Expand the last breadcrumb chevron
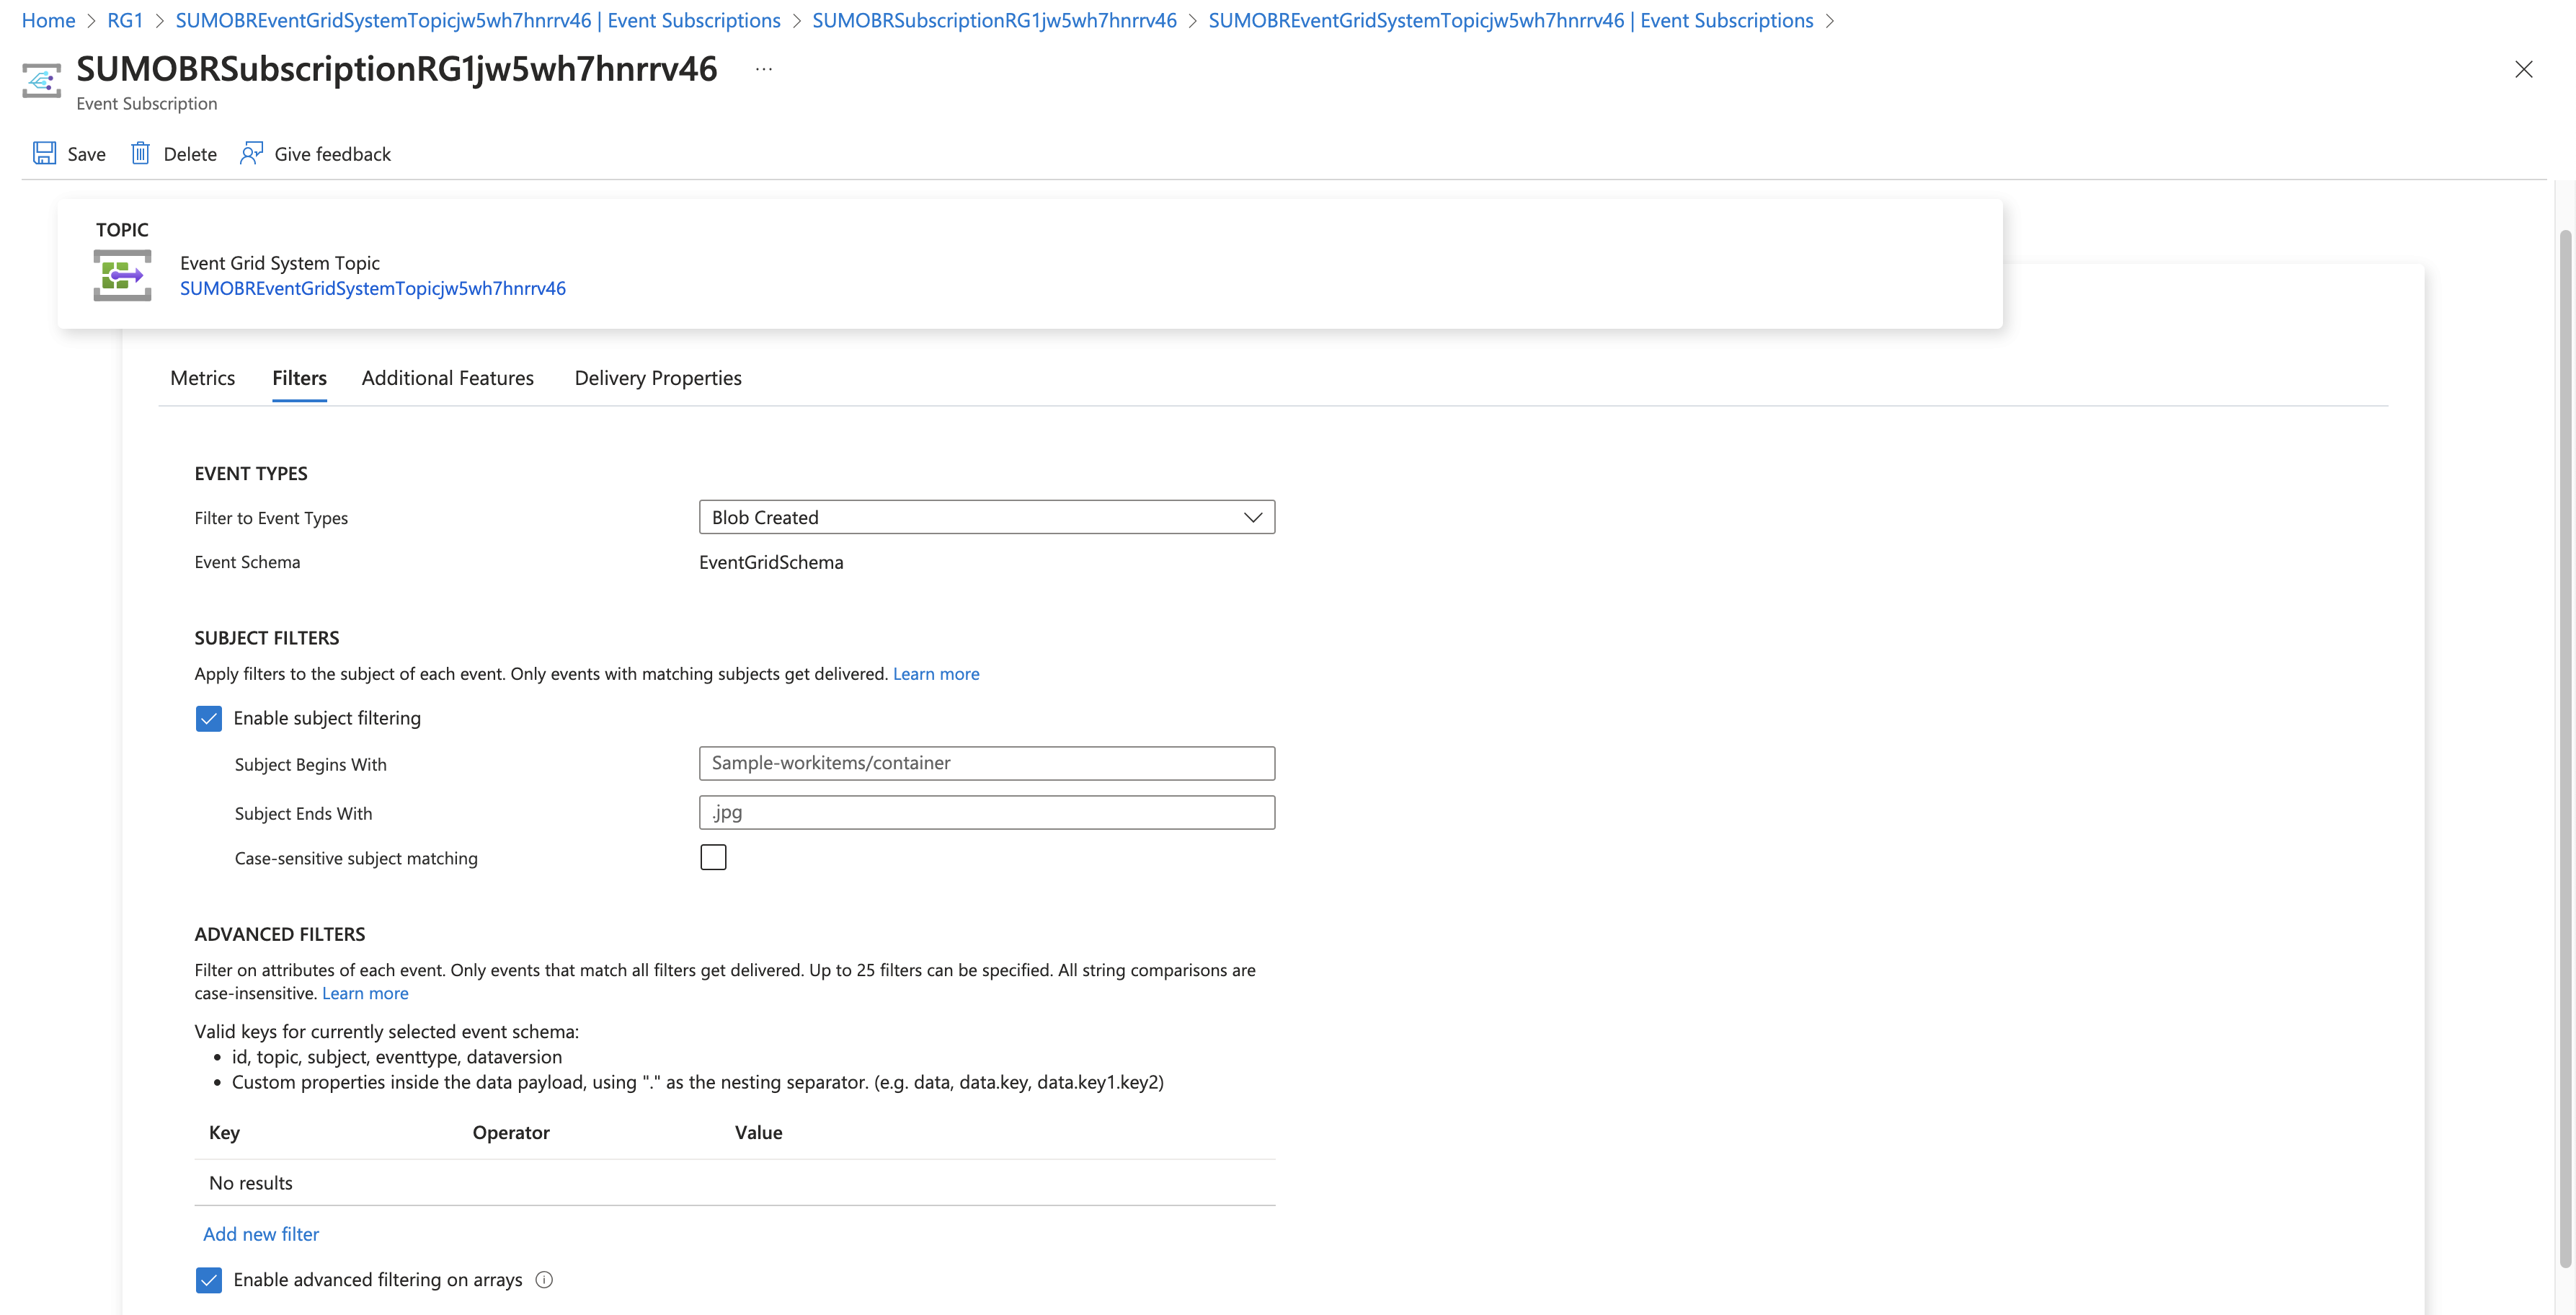 [1831, 20]
